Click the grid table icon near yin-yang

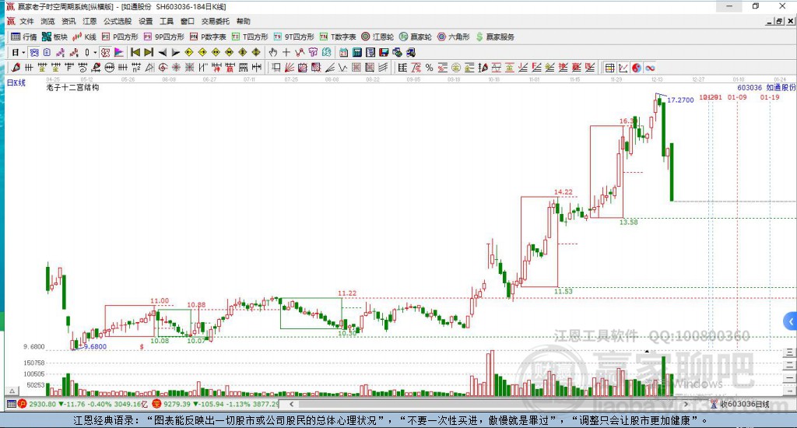point(610,68)
